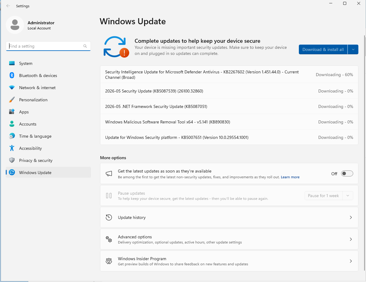Click the More options heading
The height and width of the screenshot is (282, 366).
[x=113, y=158]
